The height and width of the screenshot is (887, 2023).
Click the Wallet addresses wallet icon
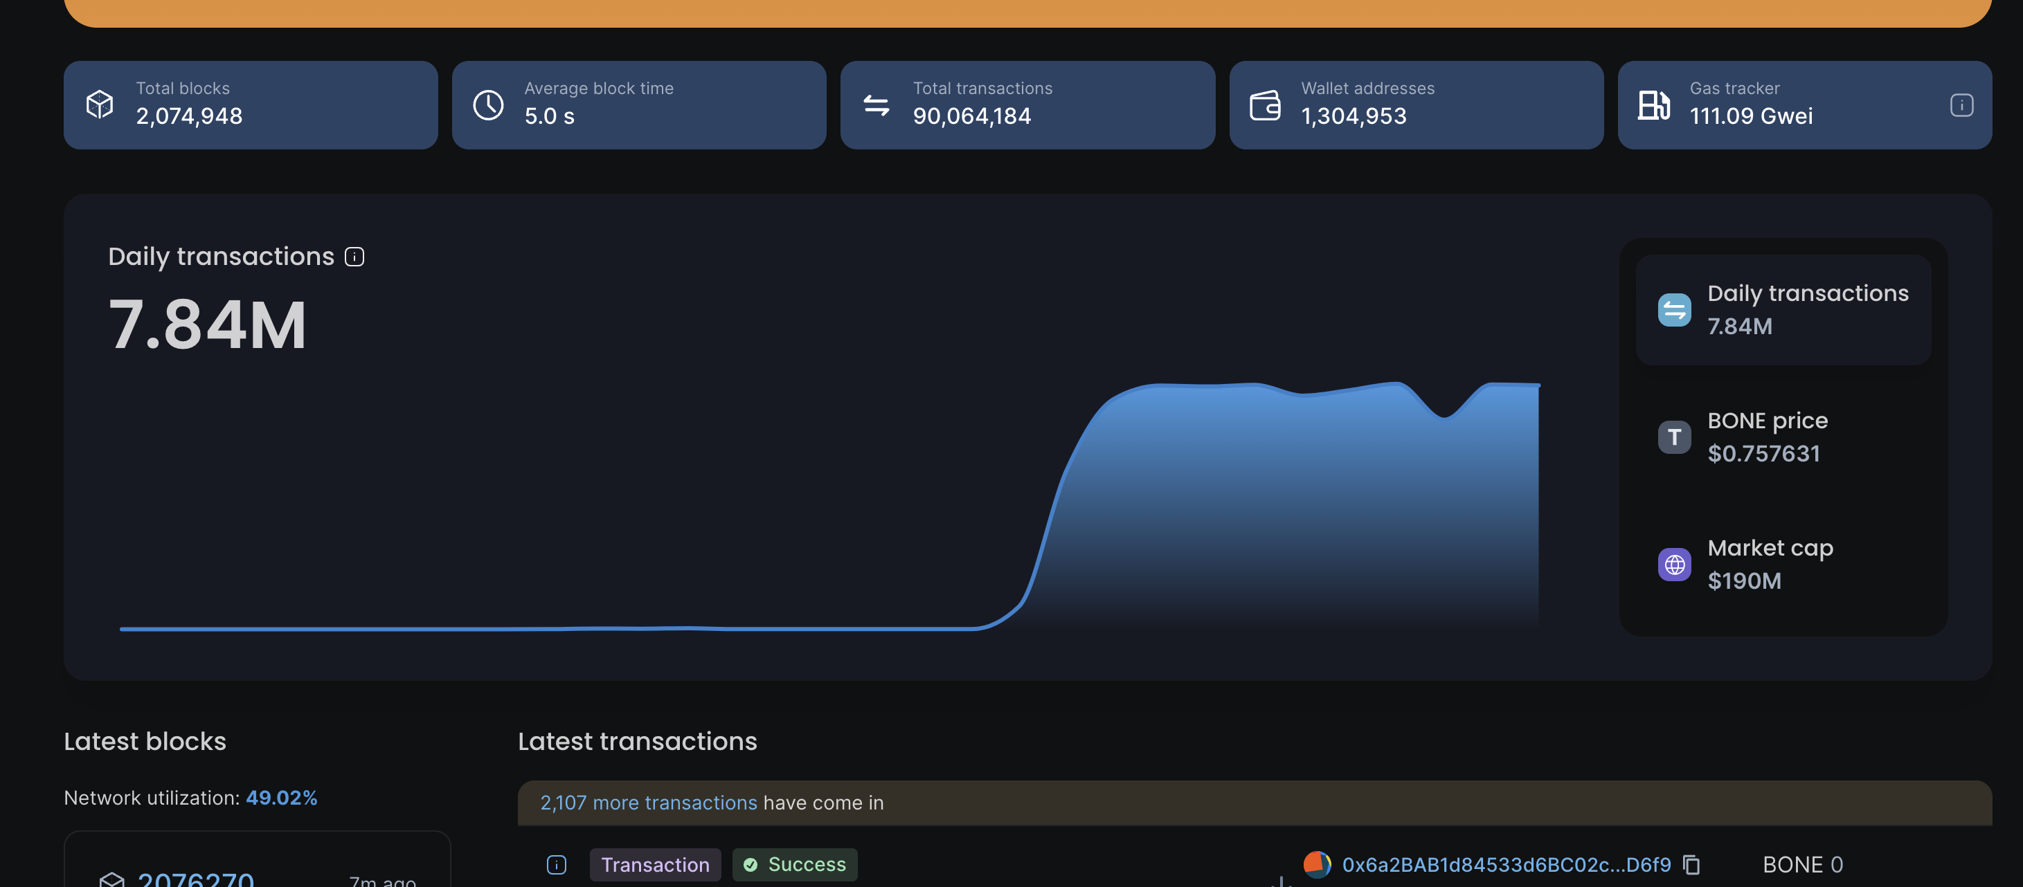1264,104
